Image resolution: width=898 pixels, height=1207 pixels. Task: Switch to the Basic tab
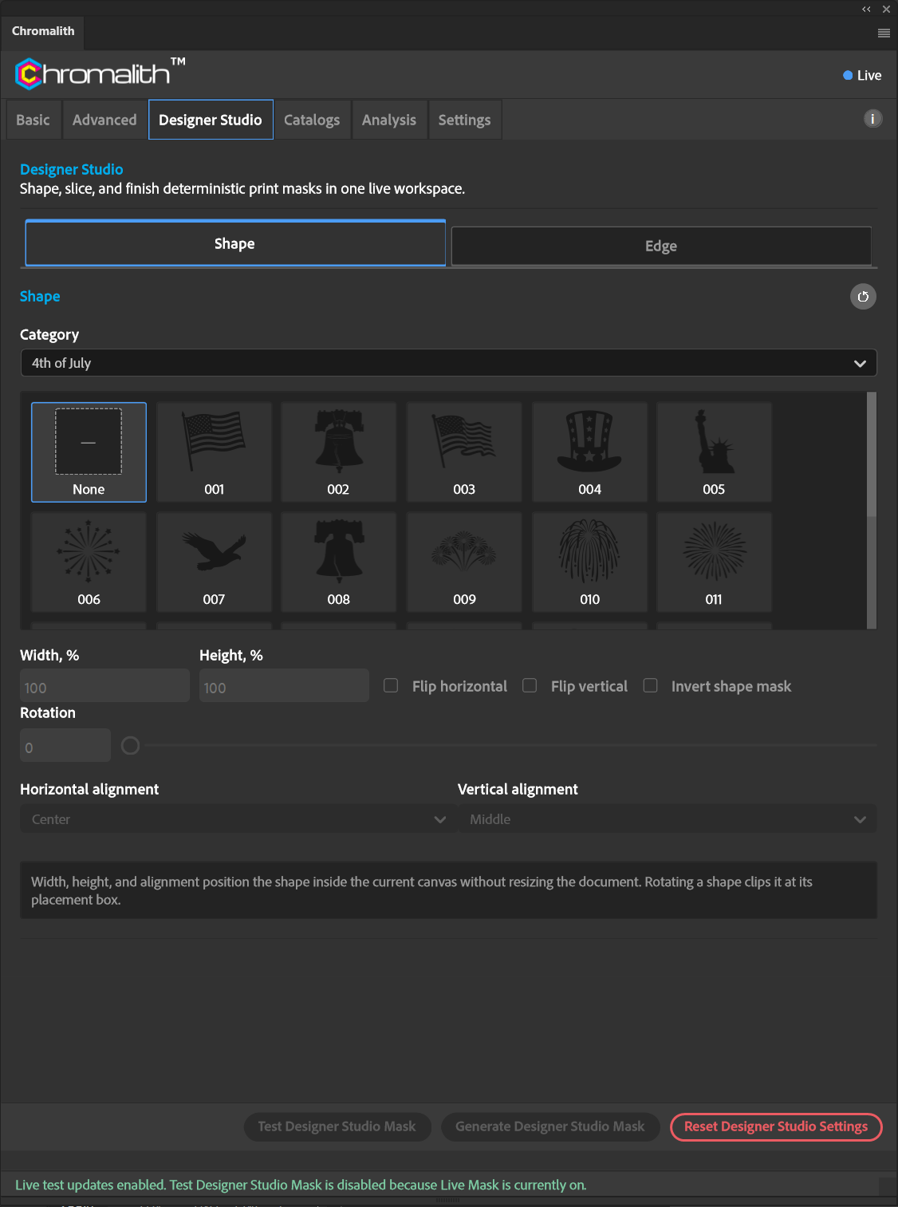pyautogui.click(x=33, y=120)
